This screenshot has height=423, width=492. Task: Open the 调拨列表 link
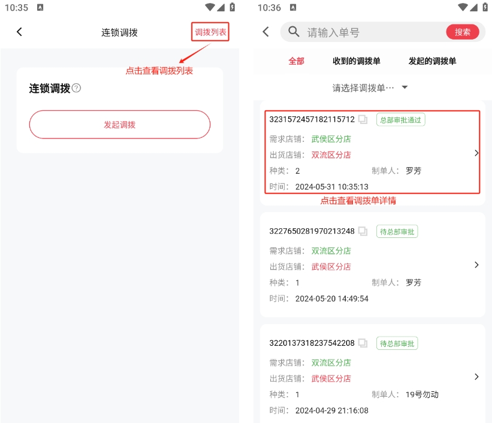click(x=210, y=32)
